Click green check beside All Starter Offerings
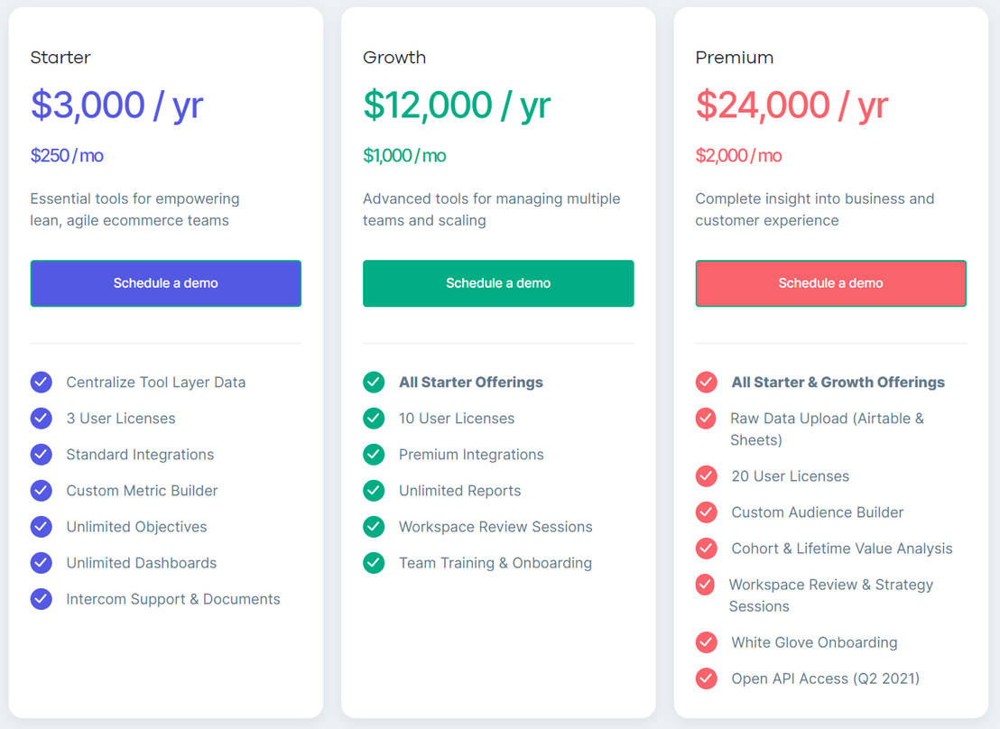 pyautogui.click(x=374, y=383)
